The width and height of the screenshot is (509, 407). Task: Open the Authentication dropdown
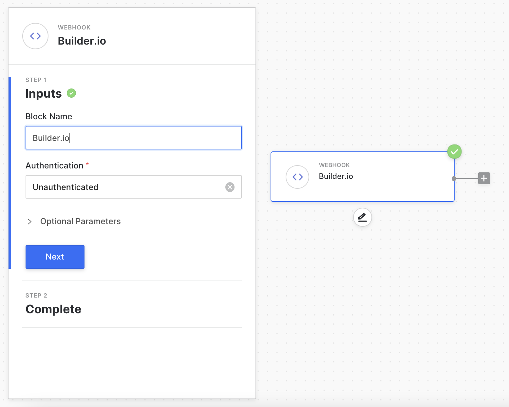pyautogui.click(x=124, y=187)
